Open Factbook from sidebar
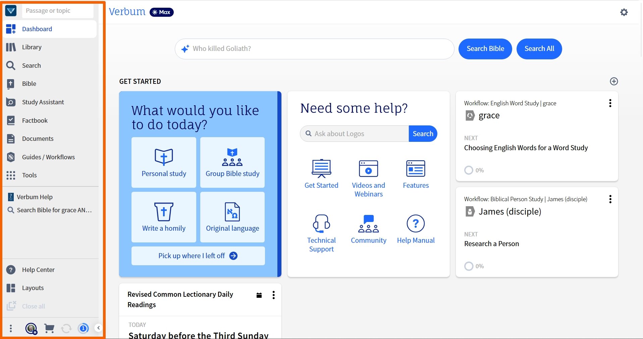 [50, 120]
